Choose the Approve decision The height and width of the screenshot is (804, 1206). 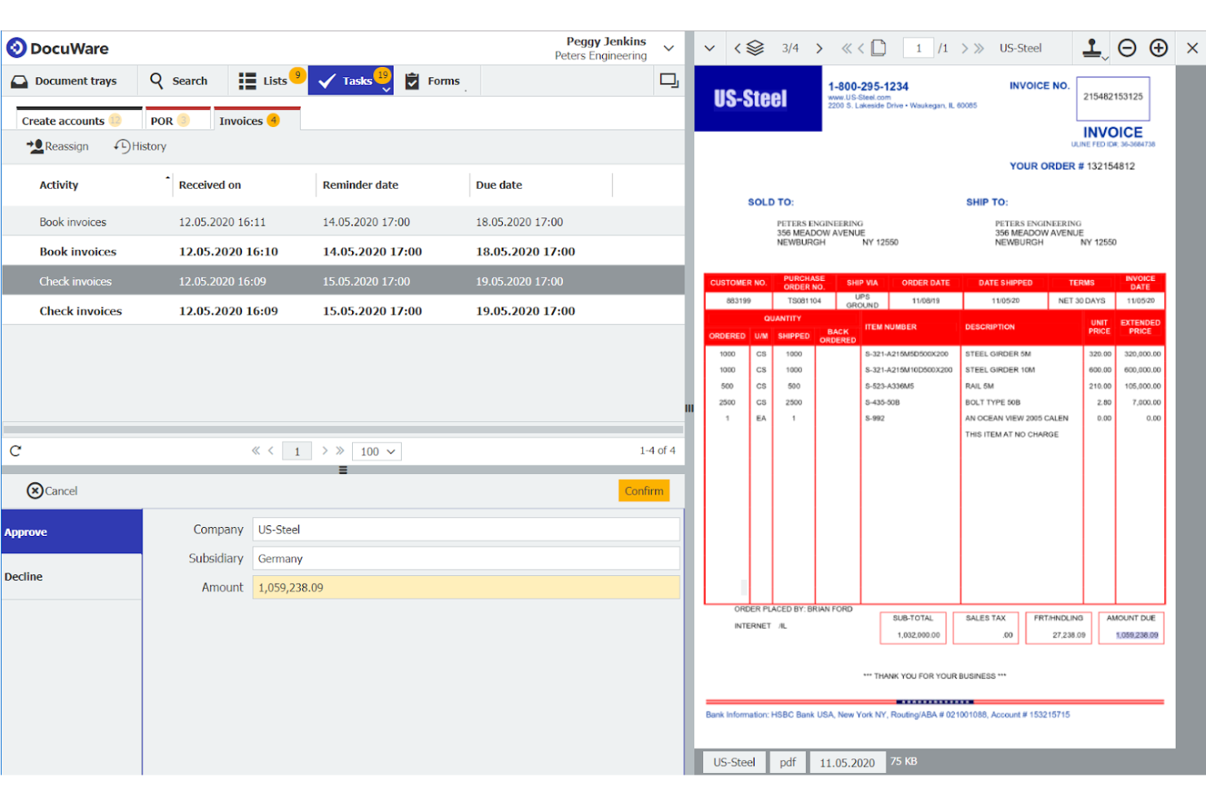[x=72, y=532]
